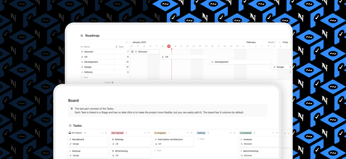Open Waiting column options menu
Image resolution: width=346 pixels, height=159 pixels.
pos(231,133)
